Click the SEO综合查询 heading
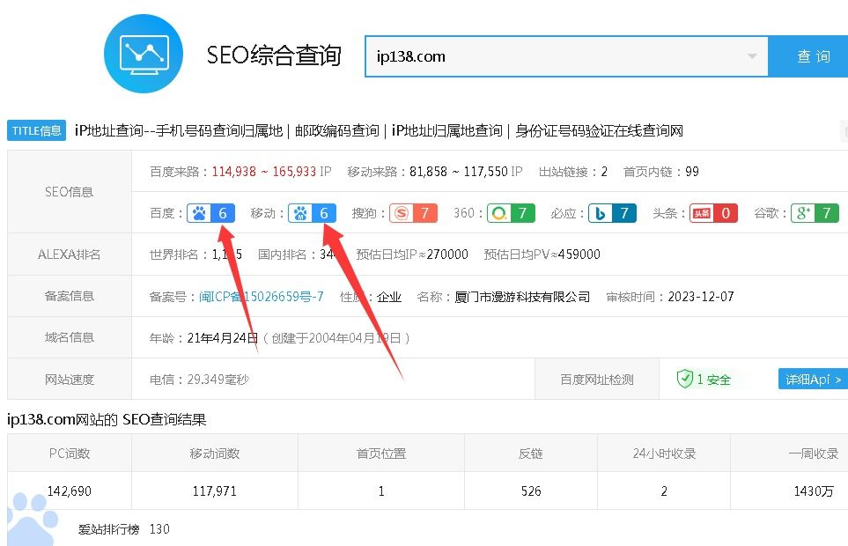 point(274,55)
